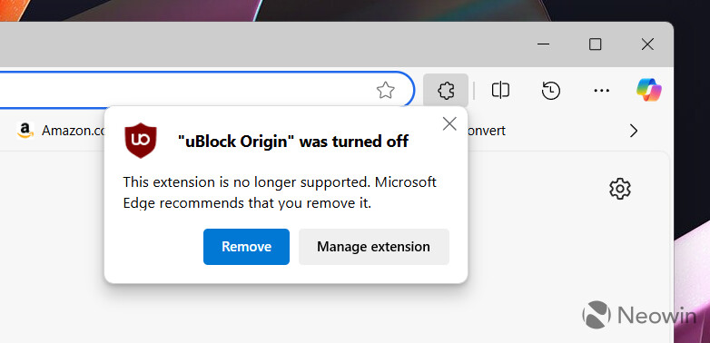Minimize the Edge browser window

tap(543, 44)
